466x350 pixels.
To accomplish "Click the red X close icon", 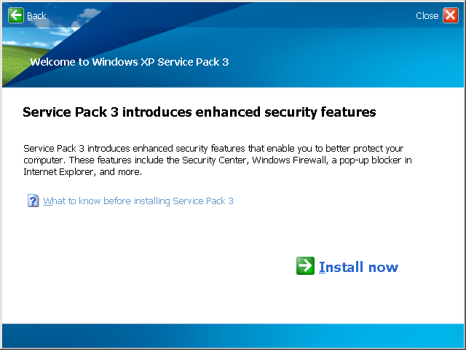I will (451, 15).
